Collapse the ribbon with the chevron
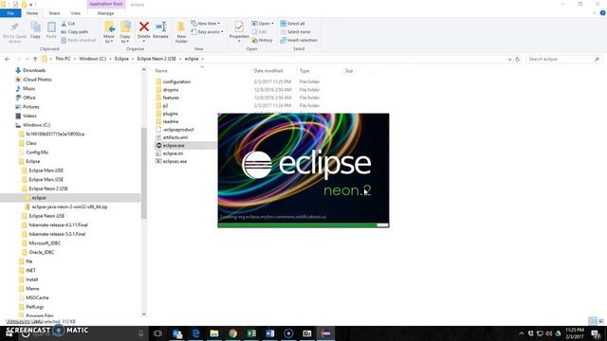This screenshot has height=341, width=607. point(595,13)
